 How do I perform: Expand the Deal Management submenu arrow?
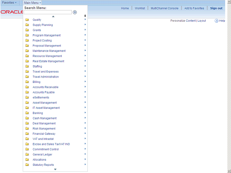click(85, 123)
